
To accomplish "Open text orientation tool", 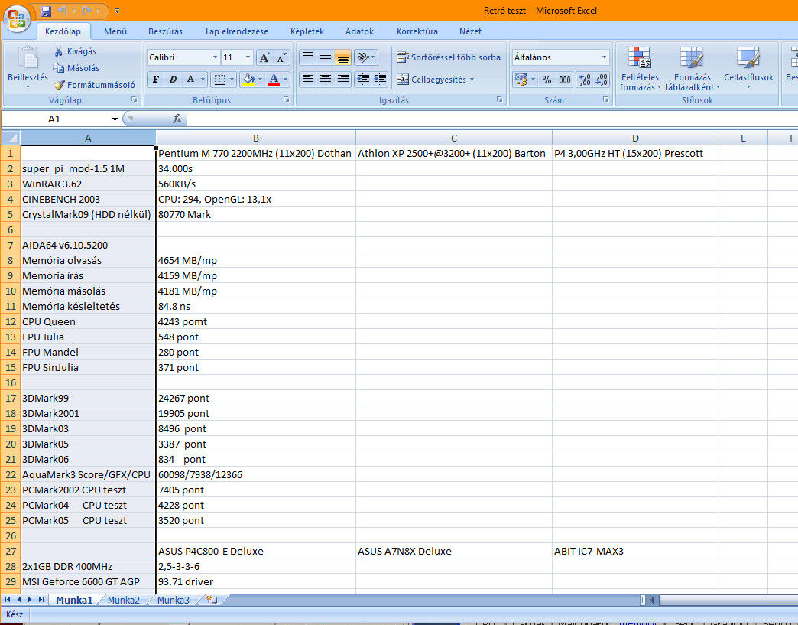I will tap(366, 57).
